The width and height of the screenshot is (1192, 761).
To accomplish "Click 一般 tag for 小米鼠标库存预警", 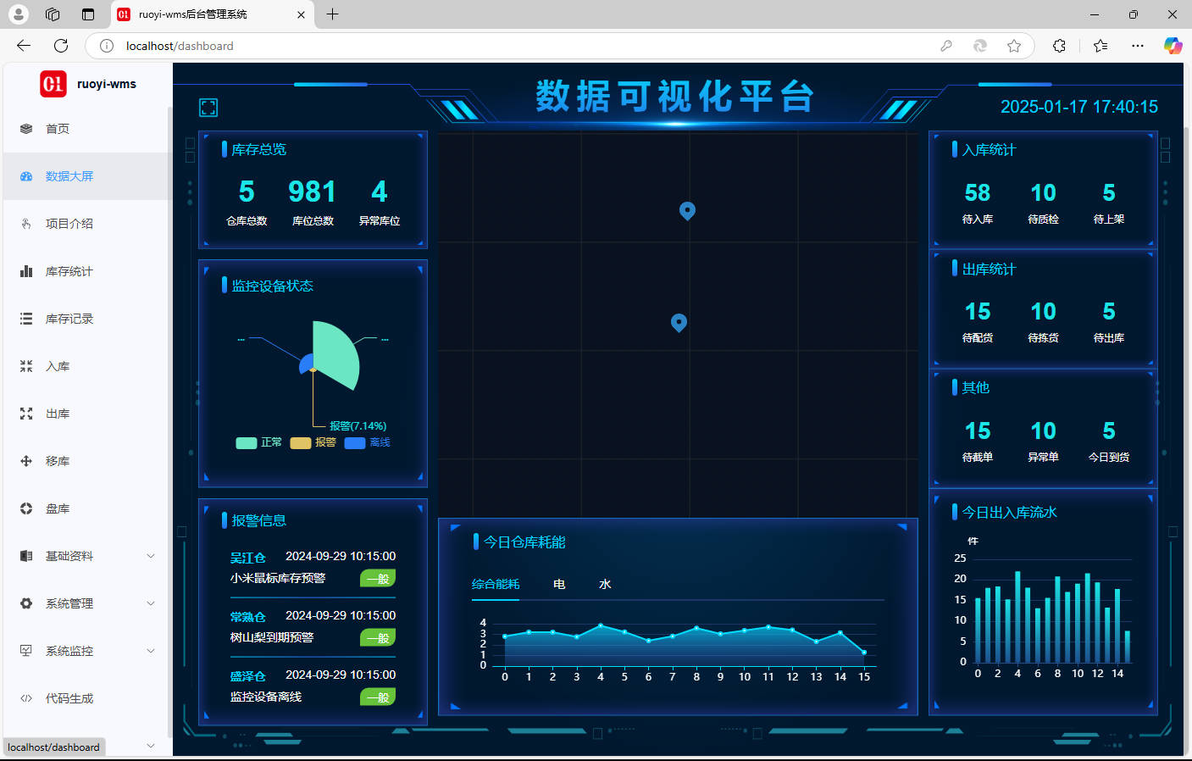I will (x=378, y=578).
